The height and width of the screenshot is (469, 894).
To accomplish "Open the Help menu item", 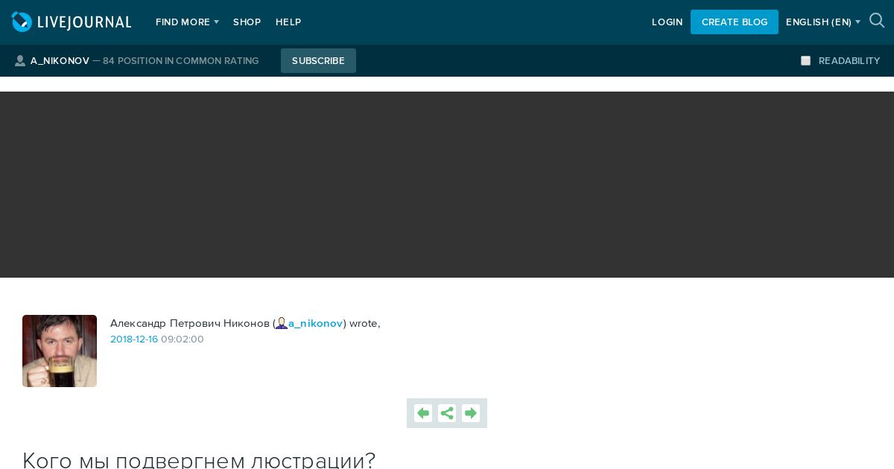I will pyautogui.click(x=288, y=22).
